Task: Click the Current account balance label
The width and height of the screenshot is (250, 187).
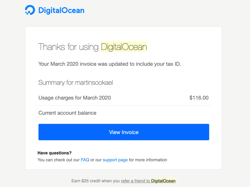Action: pos(67,113)
